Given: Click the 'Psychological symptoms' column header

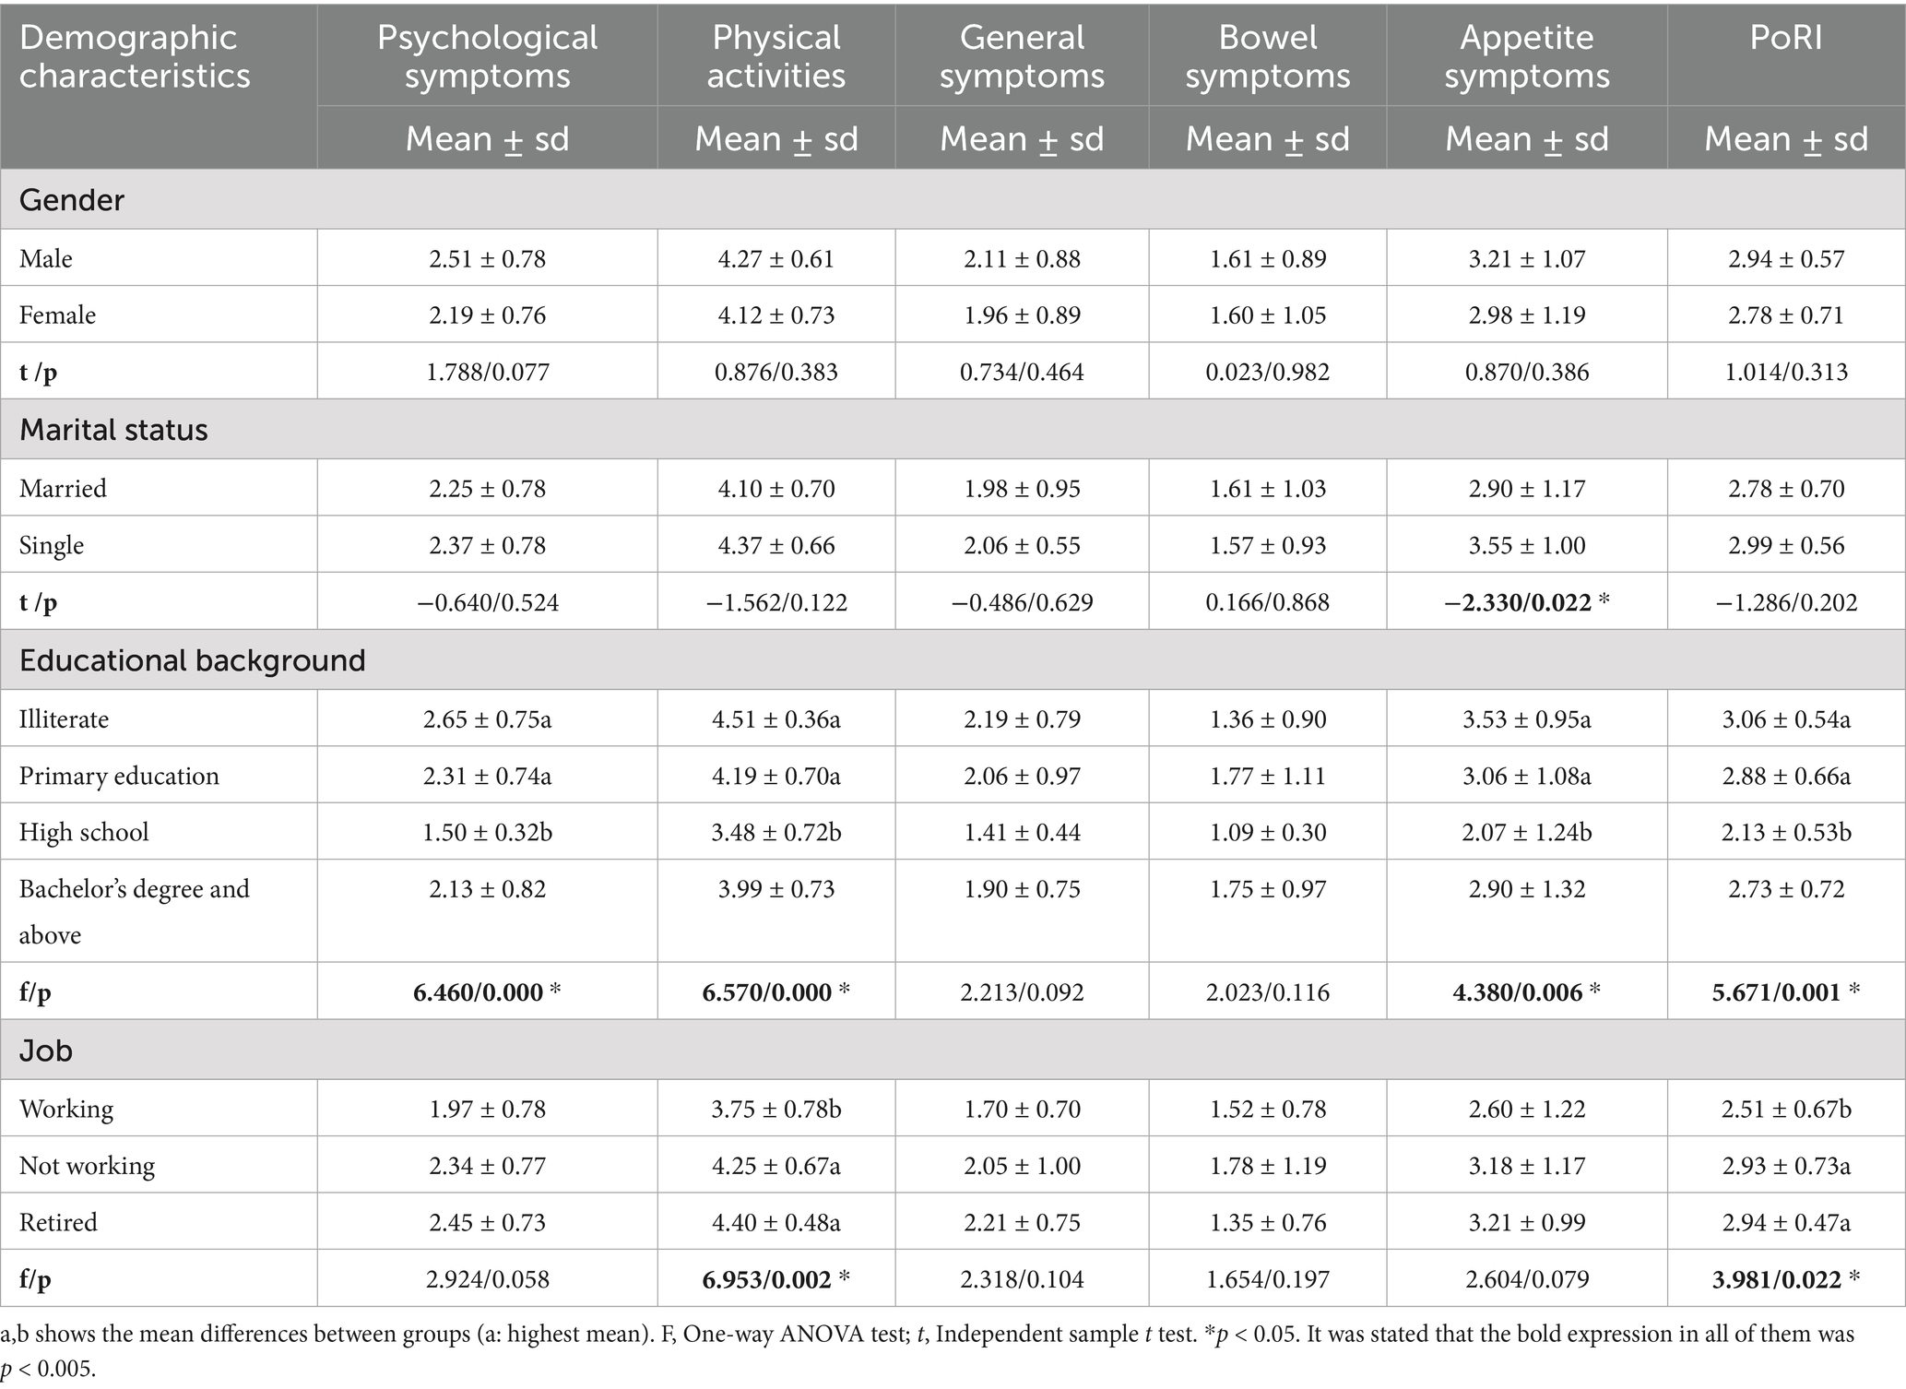Looking at the screenshot, I should tap(487, 56).
